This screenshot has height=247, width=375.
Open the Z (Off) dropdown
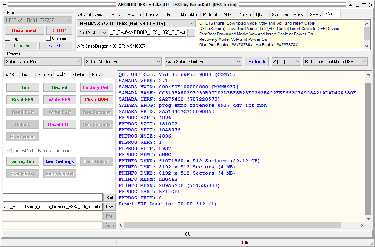click(286, 62)
